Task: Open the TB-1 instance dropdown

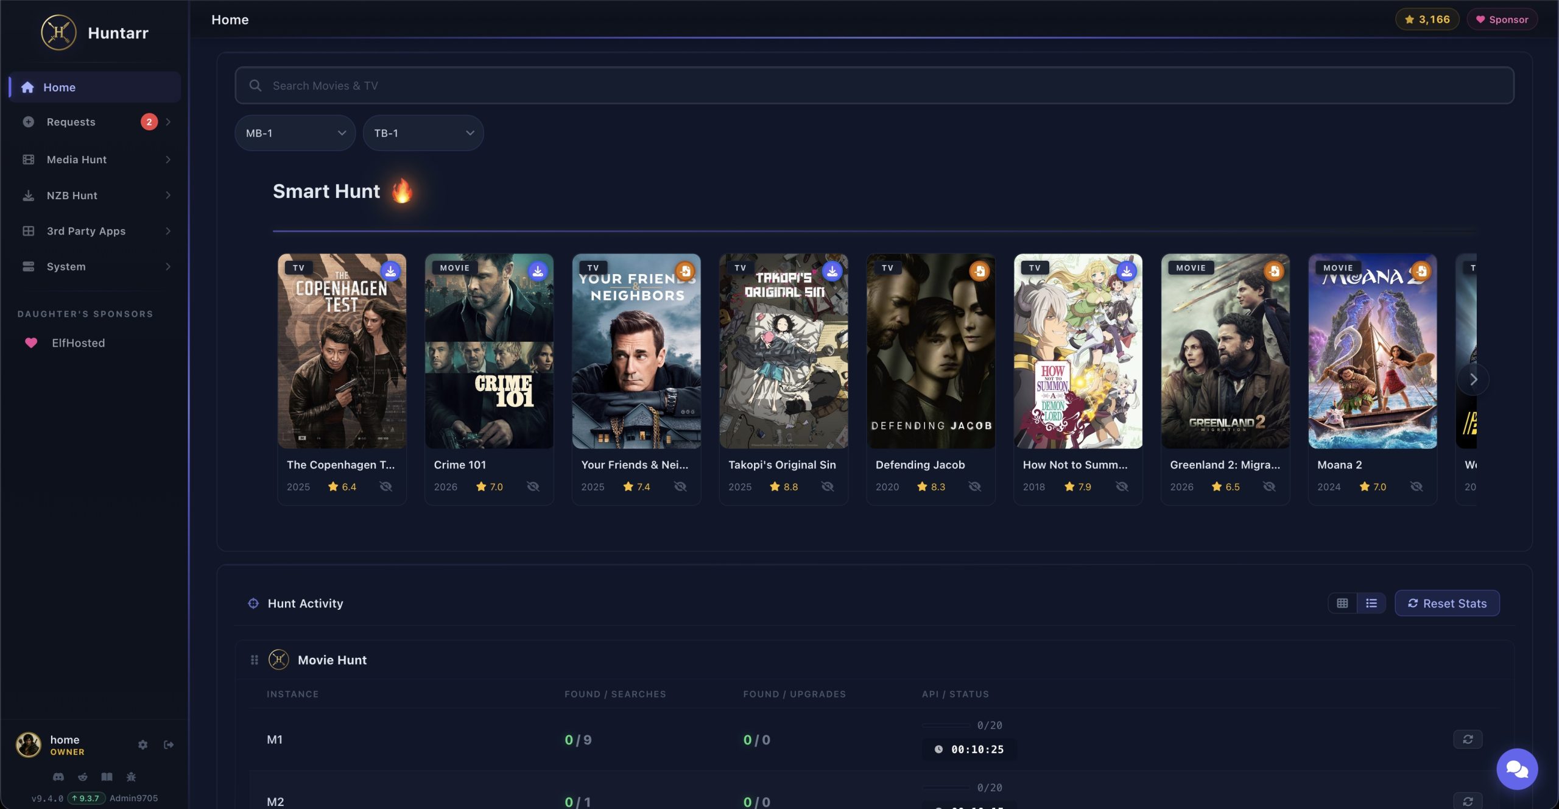Action: pos(423,133)
